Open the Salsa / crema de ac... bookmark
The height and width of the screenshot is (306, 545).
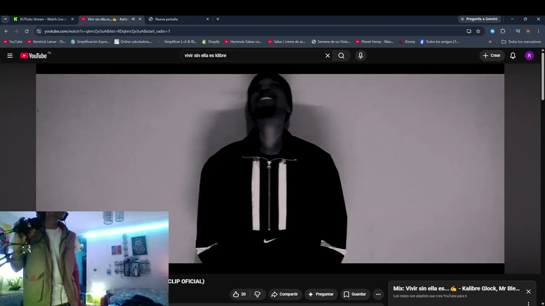coord(287,42)
